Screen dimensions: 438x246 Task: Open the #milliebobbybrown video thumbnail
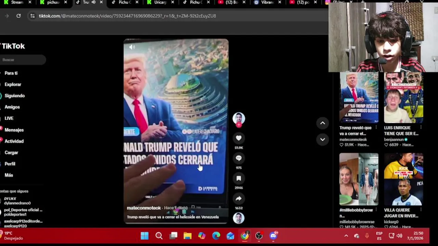[x=359, y=179]
